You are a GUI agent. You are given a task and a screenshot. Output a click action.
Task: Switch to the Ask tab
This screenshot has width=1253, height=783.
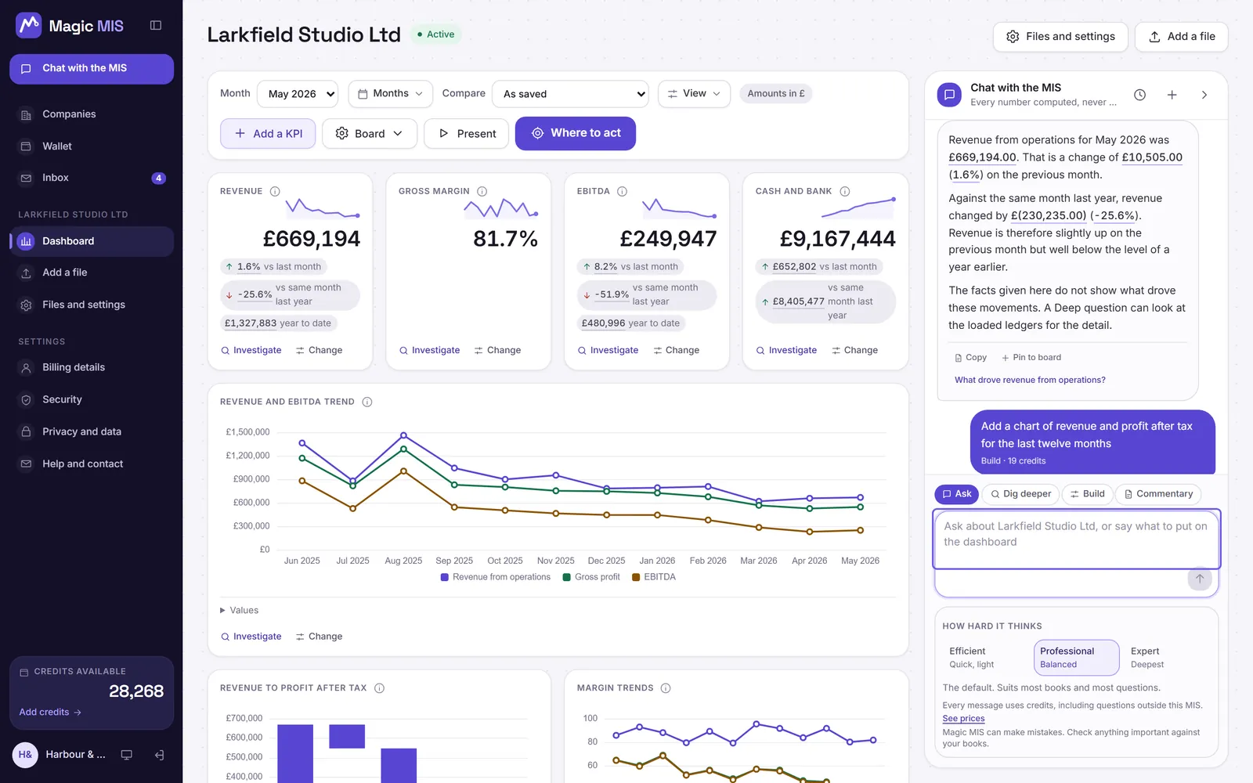coord(956,494)
